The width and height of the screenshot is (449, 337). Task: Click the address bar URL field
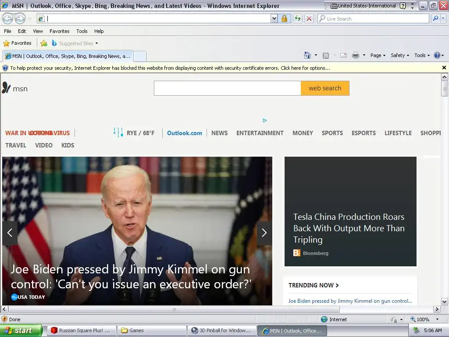pyautogui.click(x=158, y=18)
